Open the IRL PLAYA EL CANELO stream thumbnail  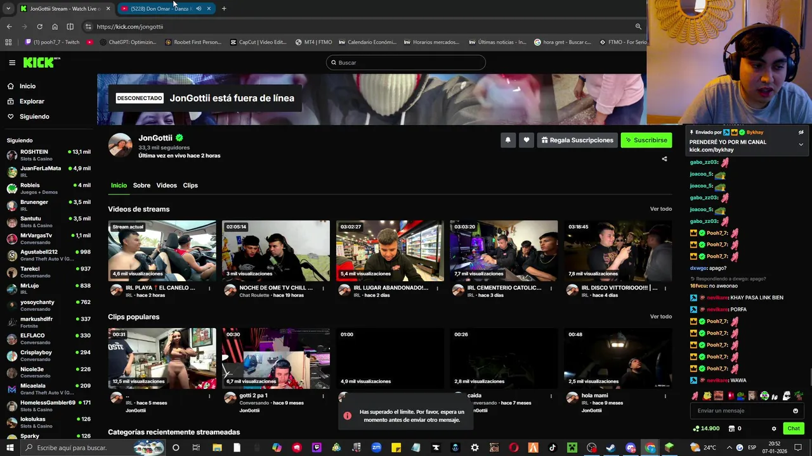(x=162, y=251)
